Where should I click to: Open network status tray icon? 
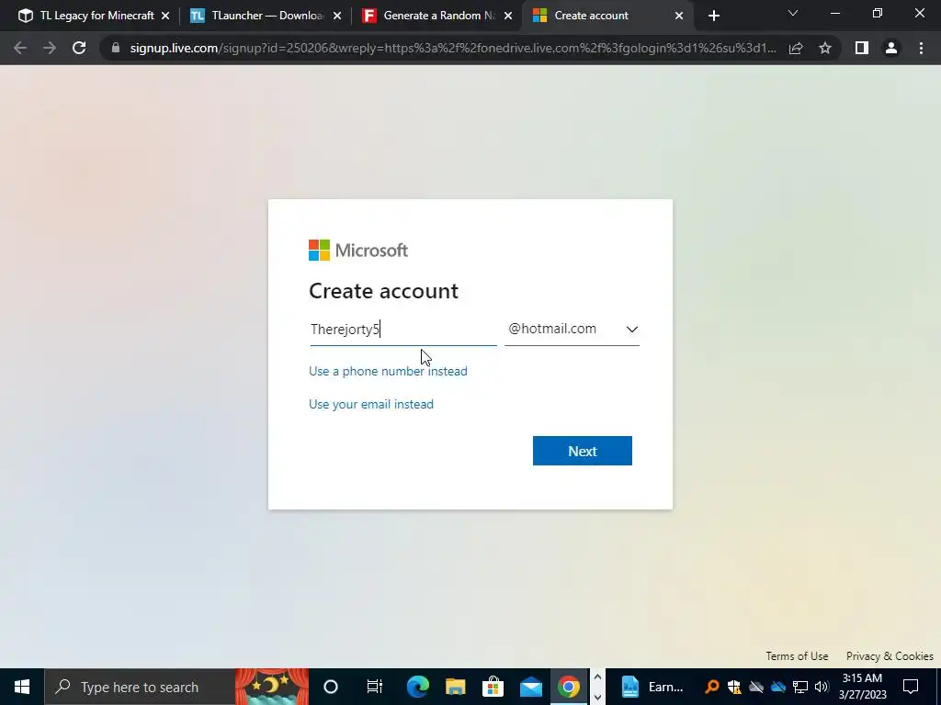800,687
